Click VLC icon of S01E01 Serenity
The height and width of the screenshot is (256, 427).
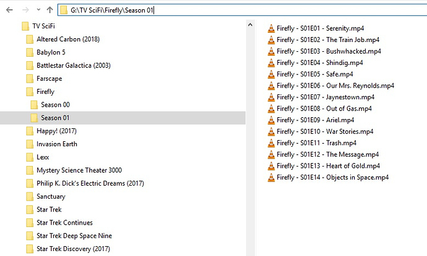coord(271,28)
